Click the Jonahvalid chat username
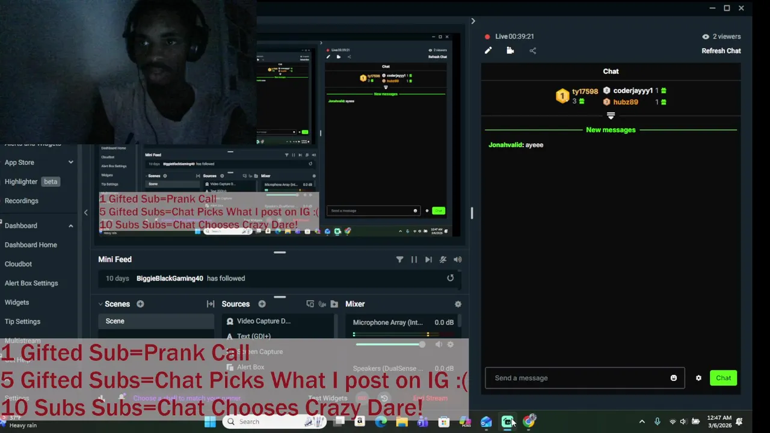 pyautogui.click(x=505, y=145)
